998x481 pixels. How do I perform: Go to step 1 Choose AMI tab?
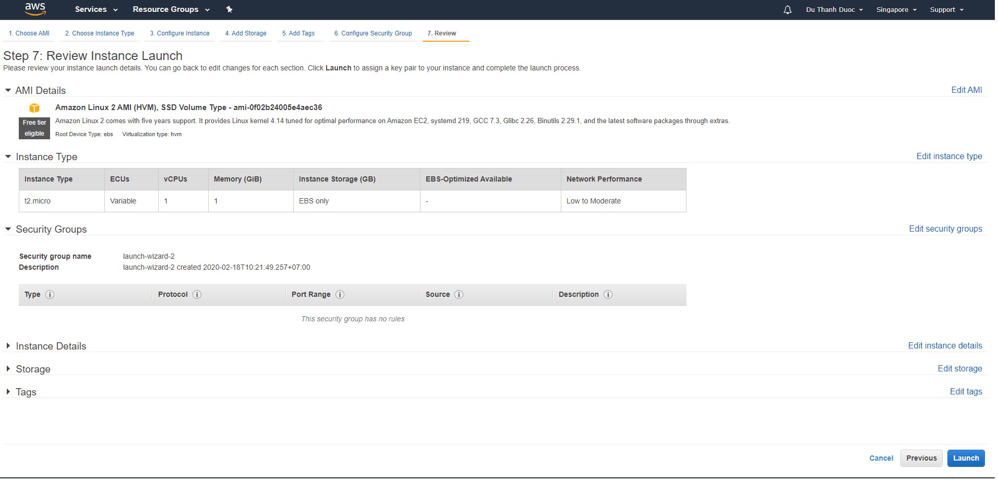pos(29,33)
